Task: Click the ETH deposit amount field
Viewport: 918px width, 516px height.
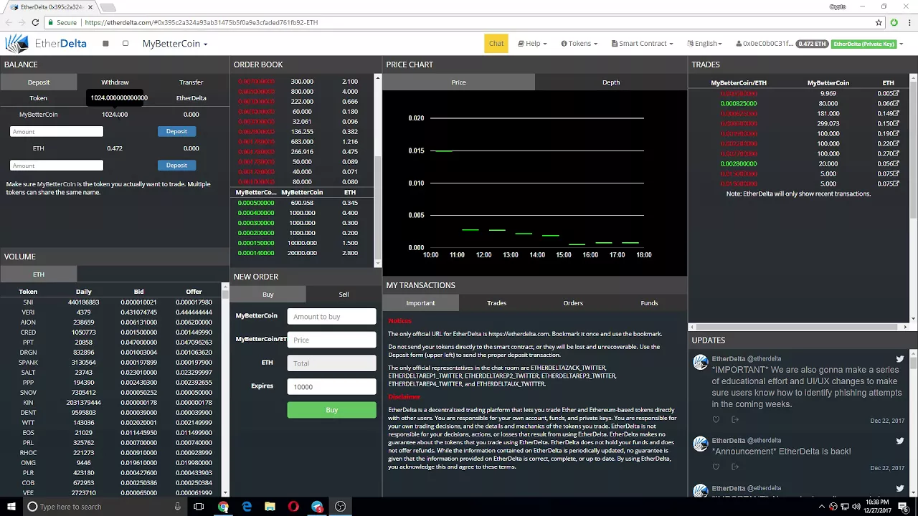Action: [57, 166]
